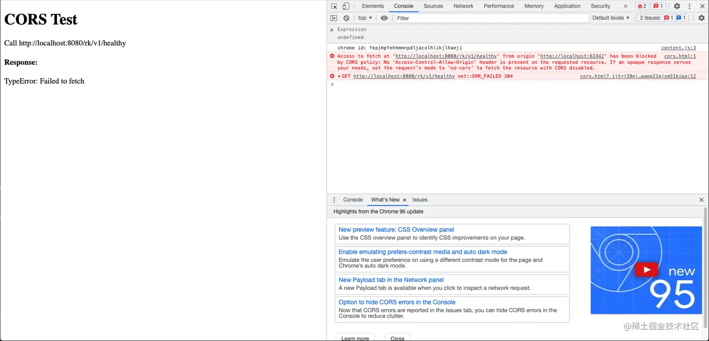The height and width of the screenshot is (341, 709).
Task: Open source link cors.html:1
Action: (x=680, y=56)
